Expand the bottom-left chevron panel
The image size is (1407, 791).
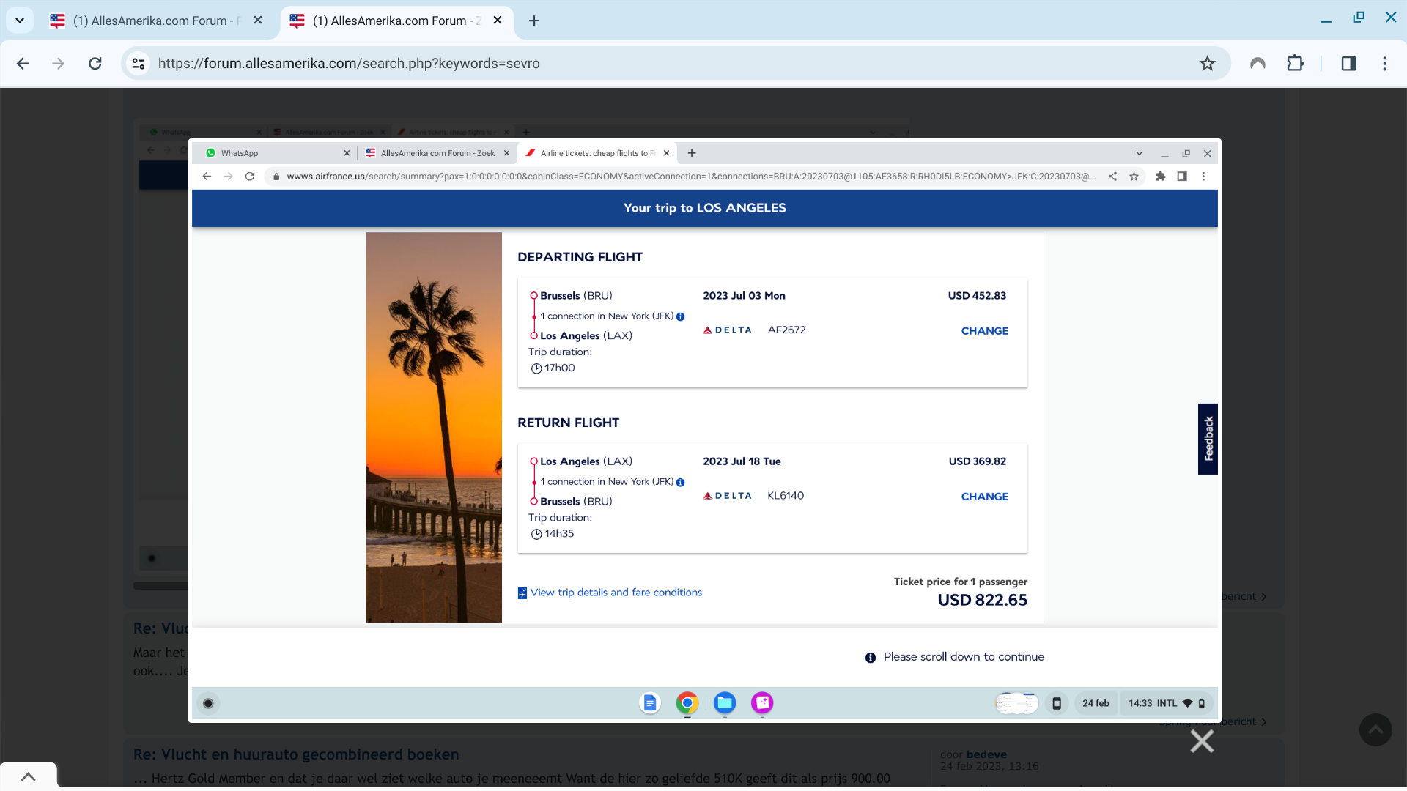tap(28, 777)
